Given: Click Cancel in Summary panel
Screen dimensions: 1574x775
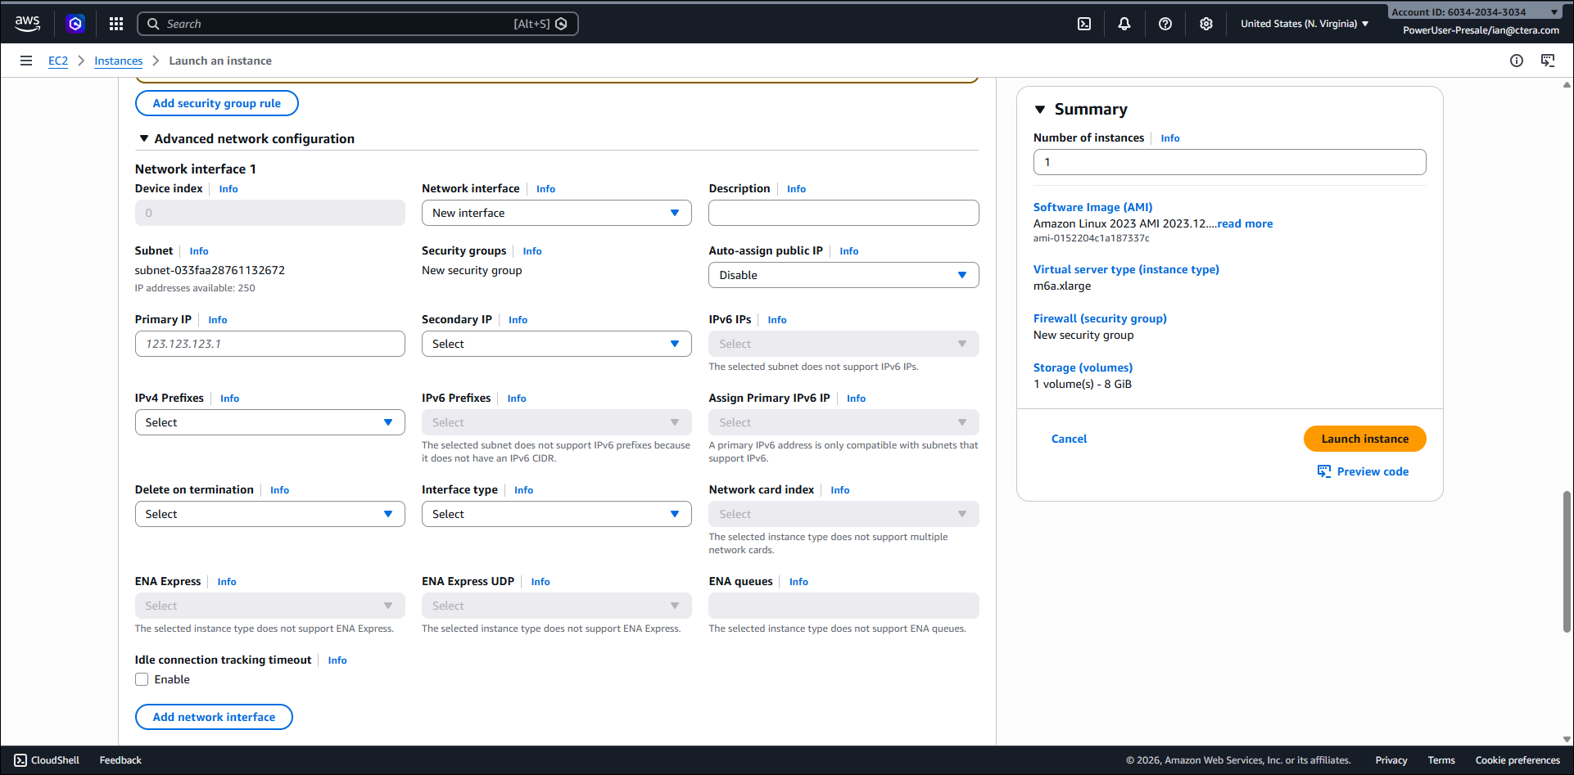Looking at the screenshot, I should [1069, 439].
